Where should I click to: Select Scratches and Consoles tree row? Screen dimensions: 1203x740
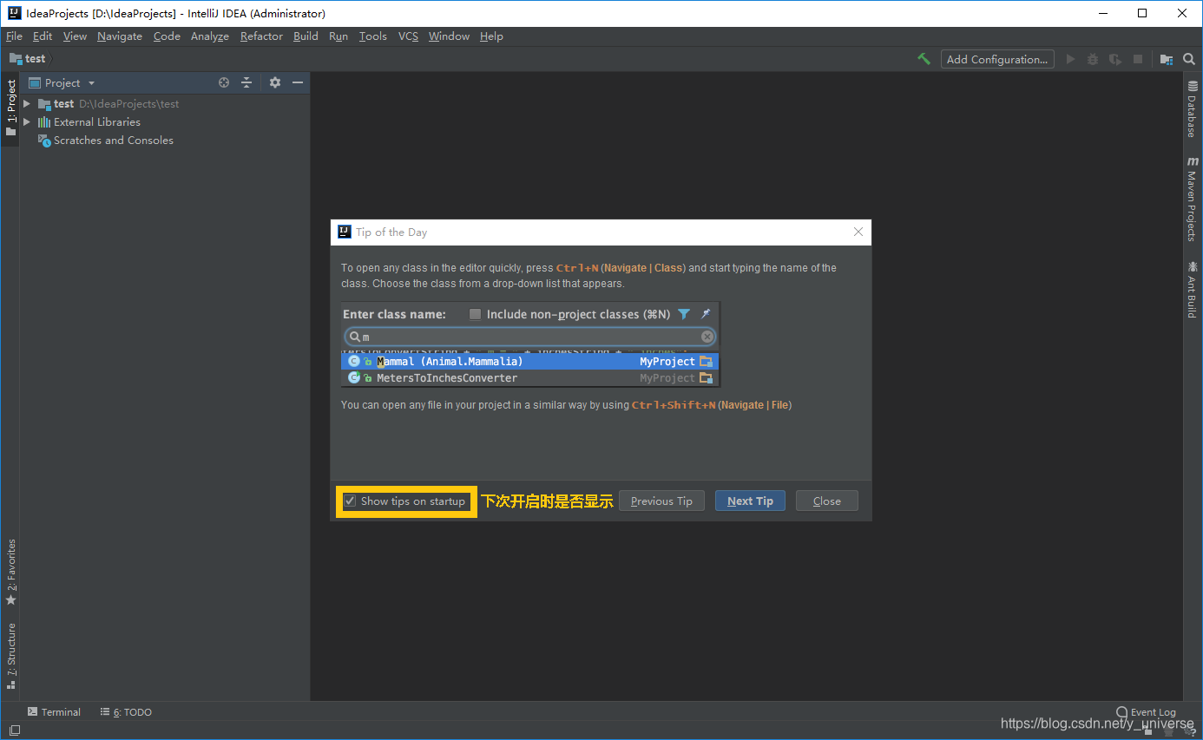pyautogui.click(x=165, y=141)
